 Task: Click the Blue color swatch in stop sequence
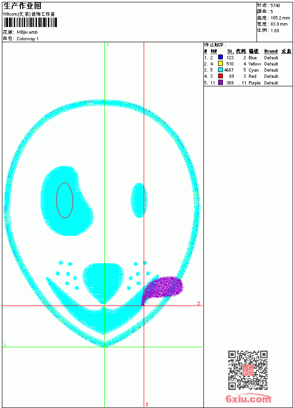point(220,57)
